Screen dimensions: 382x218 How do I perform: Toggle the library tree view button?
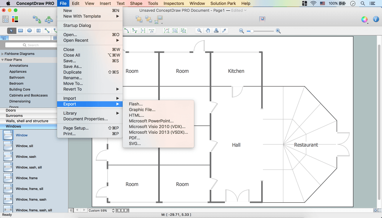(4, 38)
